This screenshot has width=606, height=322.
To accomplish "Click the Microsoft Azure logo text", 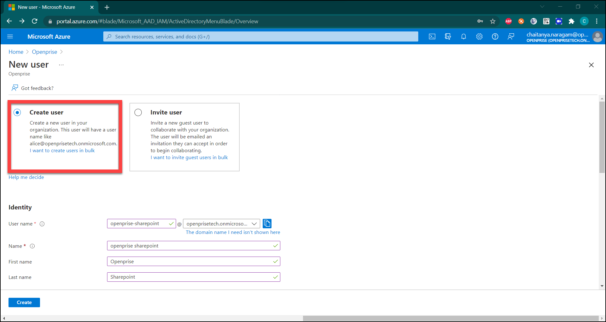I will coord(49,36).
